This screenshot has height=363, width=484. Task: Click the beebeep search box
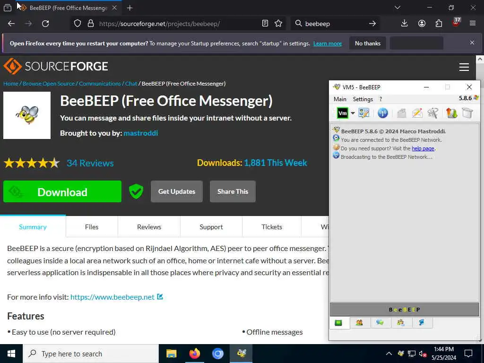(x=334, y=24)
